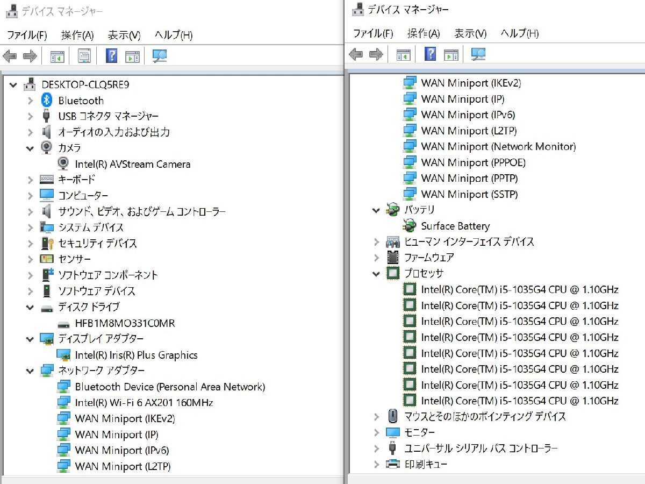The image size is (645, 484).
Task: Select WAN Miniport (L2TP) in left window
Action: [123, 466]
